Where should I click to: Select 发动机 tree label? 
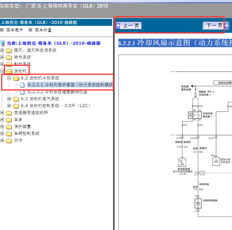(x=20, y=71)
